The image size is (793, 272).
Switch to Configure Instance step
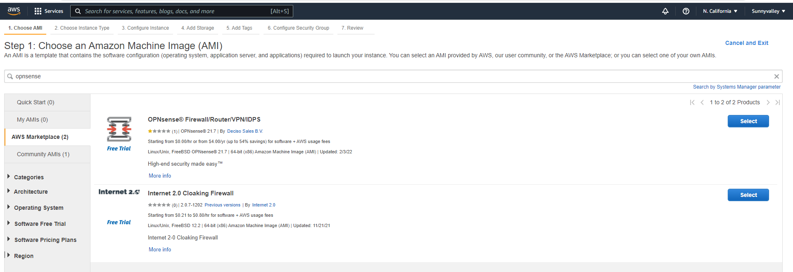pos(145,28)
